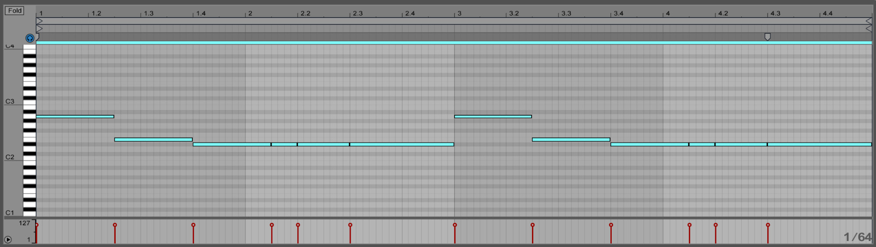Select the note starting at beat 1.4
Image resolution: width=876 pixels, height=247 pixels.
232,145
